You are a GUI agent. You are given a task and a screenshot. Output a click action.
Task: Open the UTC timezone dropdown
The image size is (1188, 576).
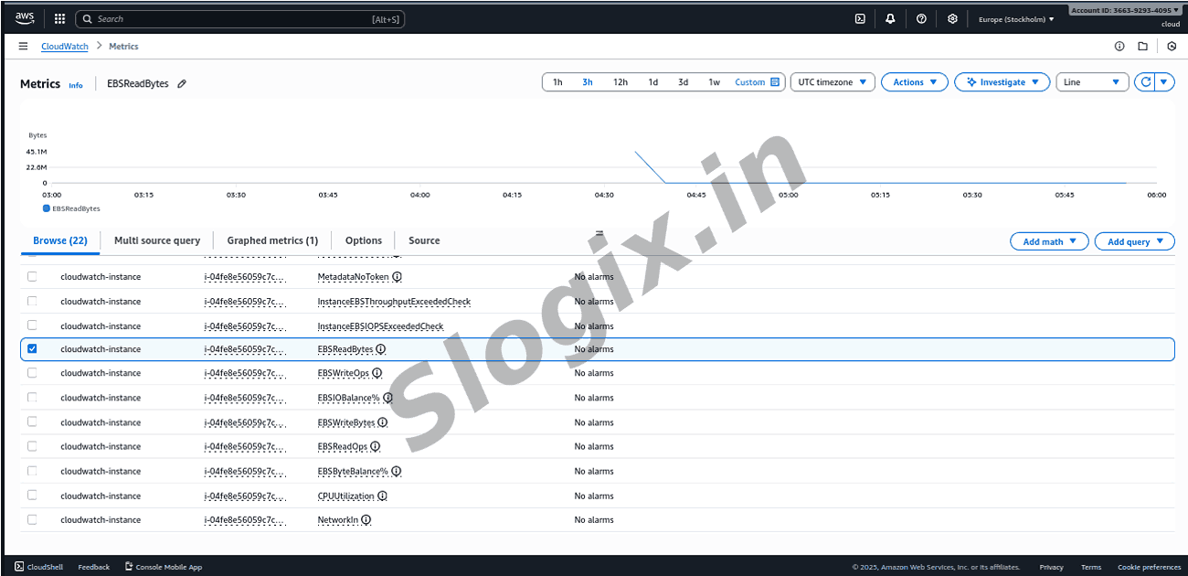[x=832, y=82]
